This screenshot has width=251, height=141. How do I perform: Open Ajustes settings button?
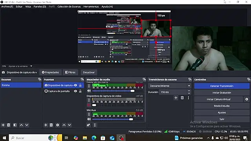(x=222, y=113)
